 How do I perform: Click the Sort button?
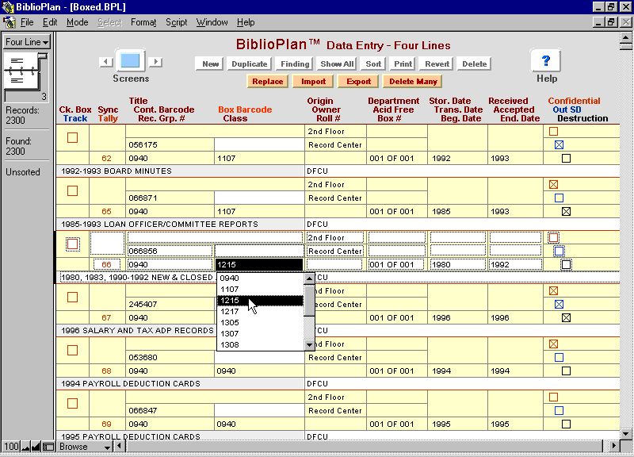coord(373,63)
